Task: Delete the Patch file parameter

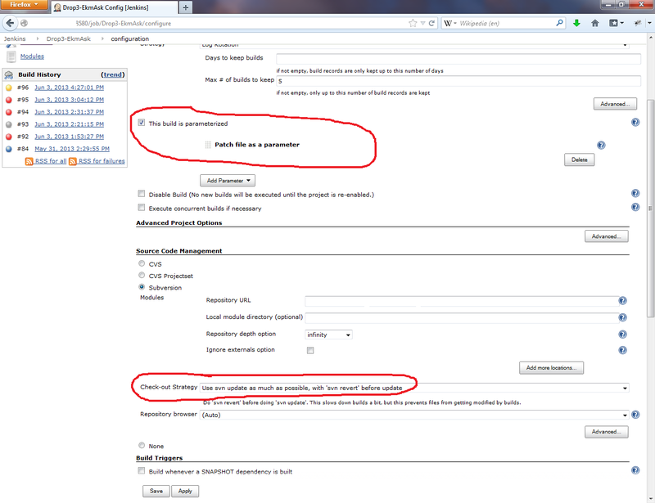Action: tap(580, 159)
